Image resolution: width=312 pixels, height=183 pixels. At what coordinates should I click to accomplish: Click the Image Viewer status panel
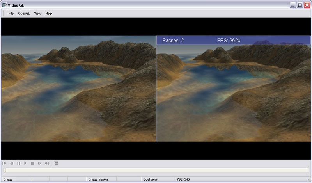(x=98, y=179)
